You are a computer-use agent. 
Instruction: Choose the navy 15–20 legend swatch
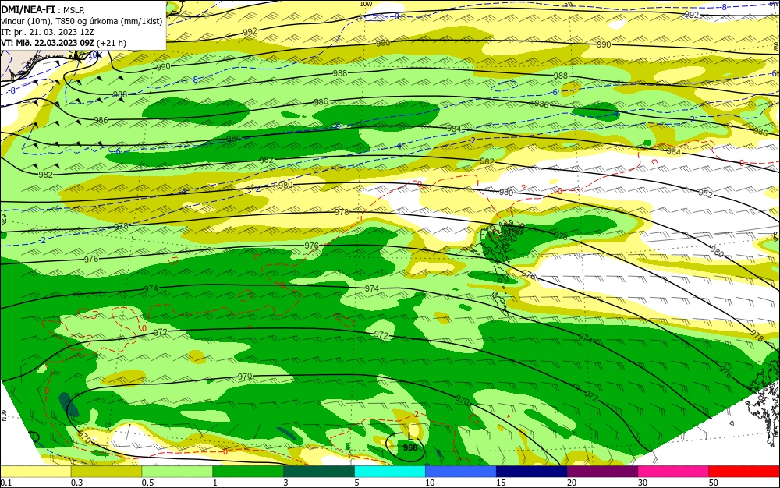click(532, 472)
